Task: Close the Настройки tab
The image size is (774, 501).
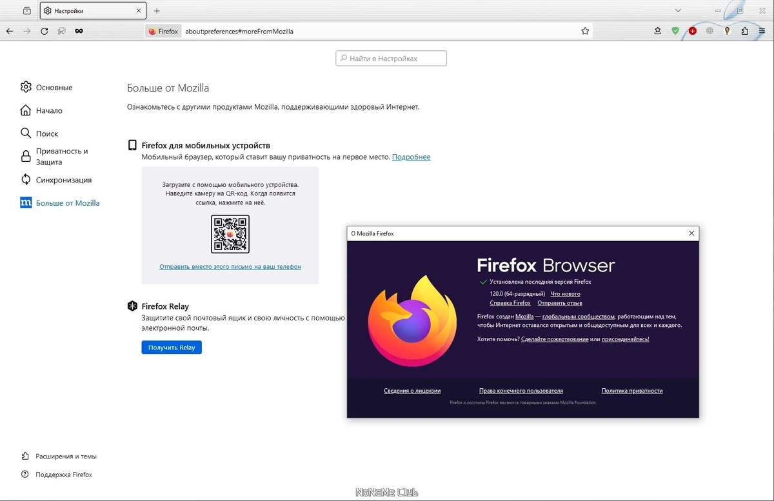Action: pos(139,11)
